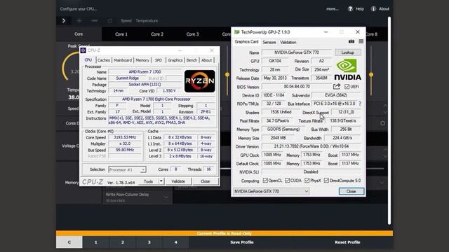The image size is (449, 252).
Task: Switch to the Memory tab in CPU-Z
Action: click(x=142, y=60)
